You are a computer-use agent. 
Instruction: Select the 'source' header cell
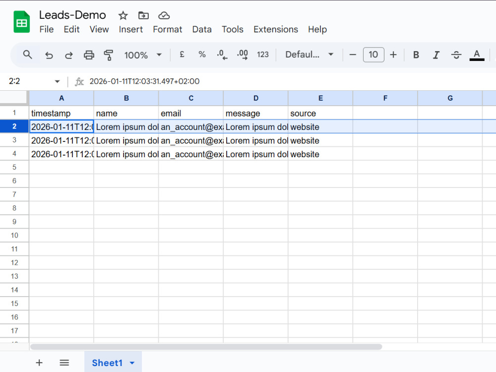click(320, 113)
